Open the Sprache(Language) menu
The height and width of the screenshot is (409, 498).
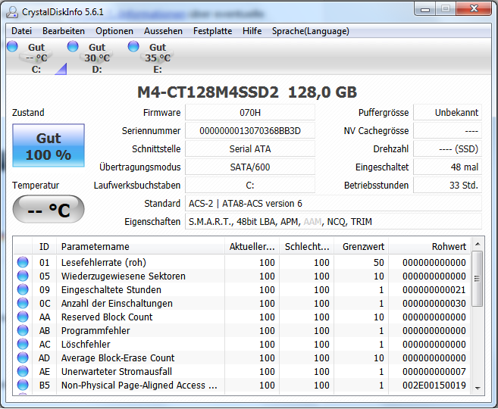(310, 31)
